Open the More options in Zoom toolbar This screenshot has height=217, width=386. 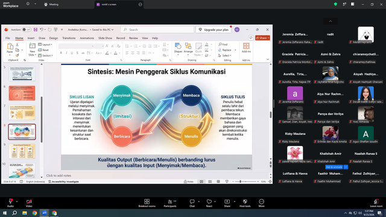261,203
